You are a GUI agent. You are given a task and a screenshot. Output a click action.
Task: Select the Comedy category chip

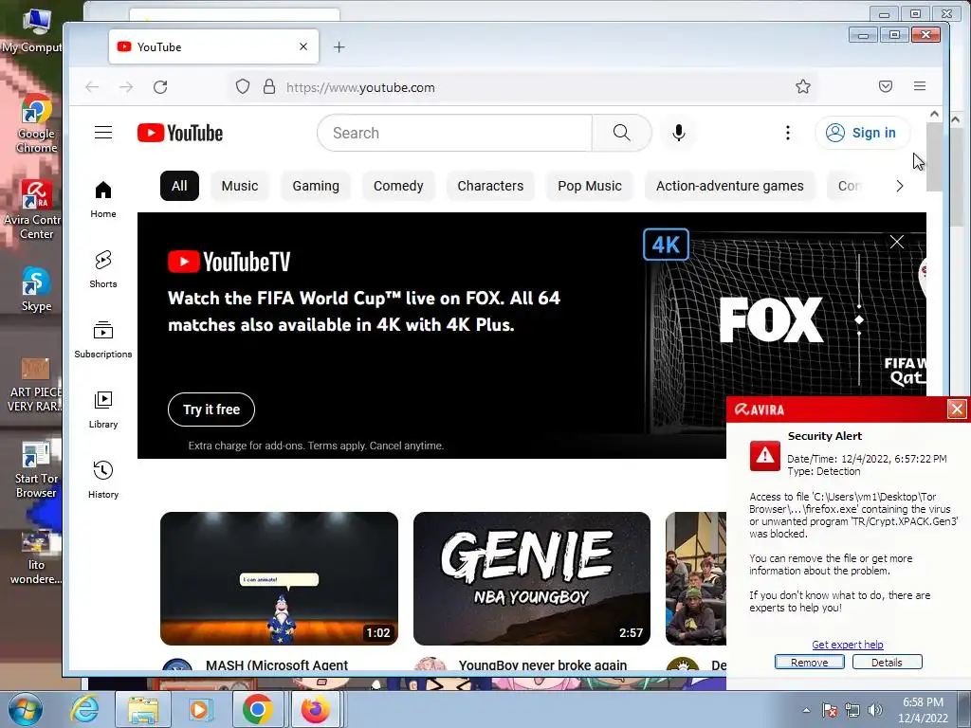point(398,186)
